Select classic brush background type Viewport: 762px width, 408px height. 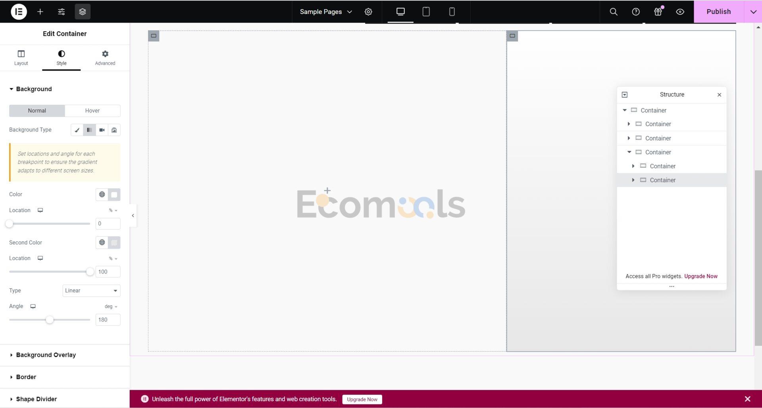coord(77,130)
